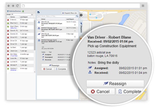Expand Mike Novak's Received 09/02/2015 job with its arrow
Screen dimensions: 157x109
click(75, 25)
